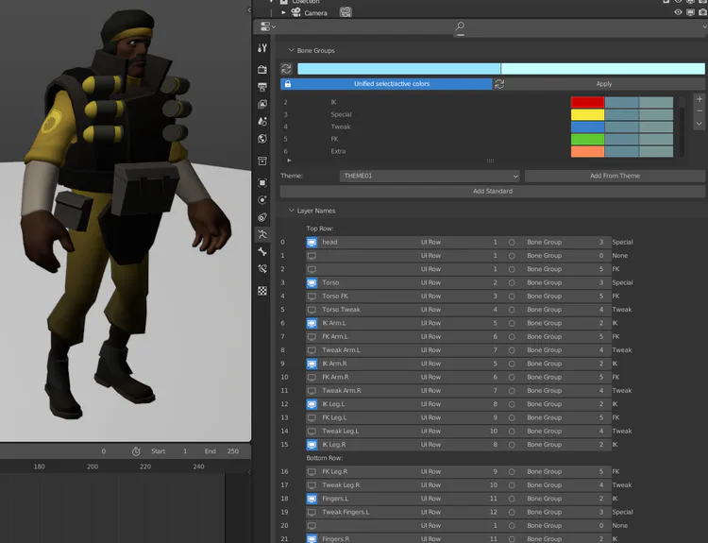Toggle the Torso FK layer checkbox
The height and width of the screenshot is (543, 708).
(x=312, y=297)
